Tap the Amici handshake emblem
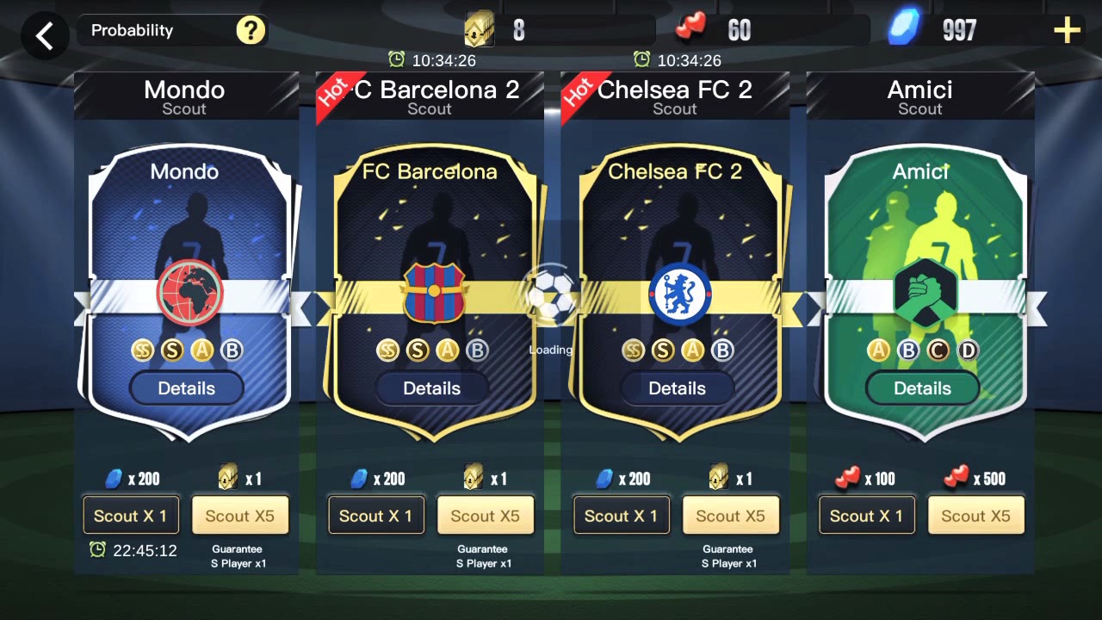This screenshot has width=1102, height=620. coord(926,293)
